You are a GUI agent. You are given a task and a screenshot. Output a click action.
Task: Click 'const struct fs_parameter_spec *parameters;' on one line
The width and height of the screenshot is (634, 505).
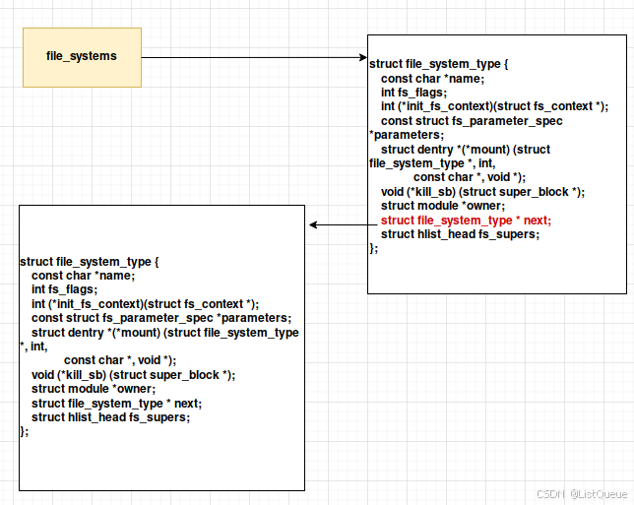161,318
